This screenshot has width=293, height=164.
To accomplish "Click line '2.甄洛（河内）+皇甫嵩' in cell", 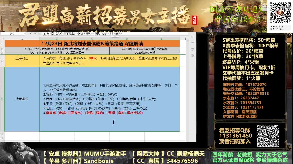I will 80,94.
